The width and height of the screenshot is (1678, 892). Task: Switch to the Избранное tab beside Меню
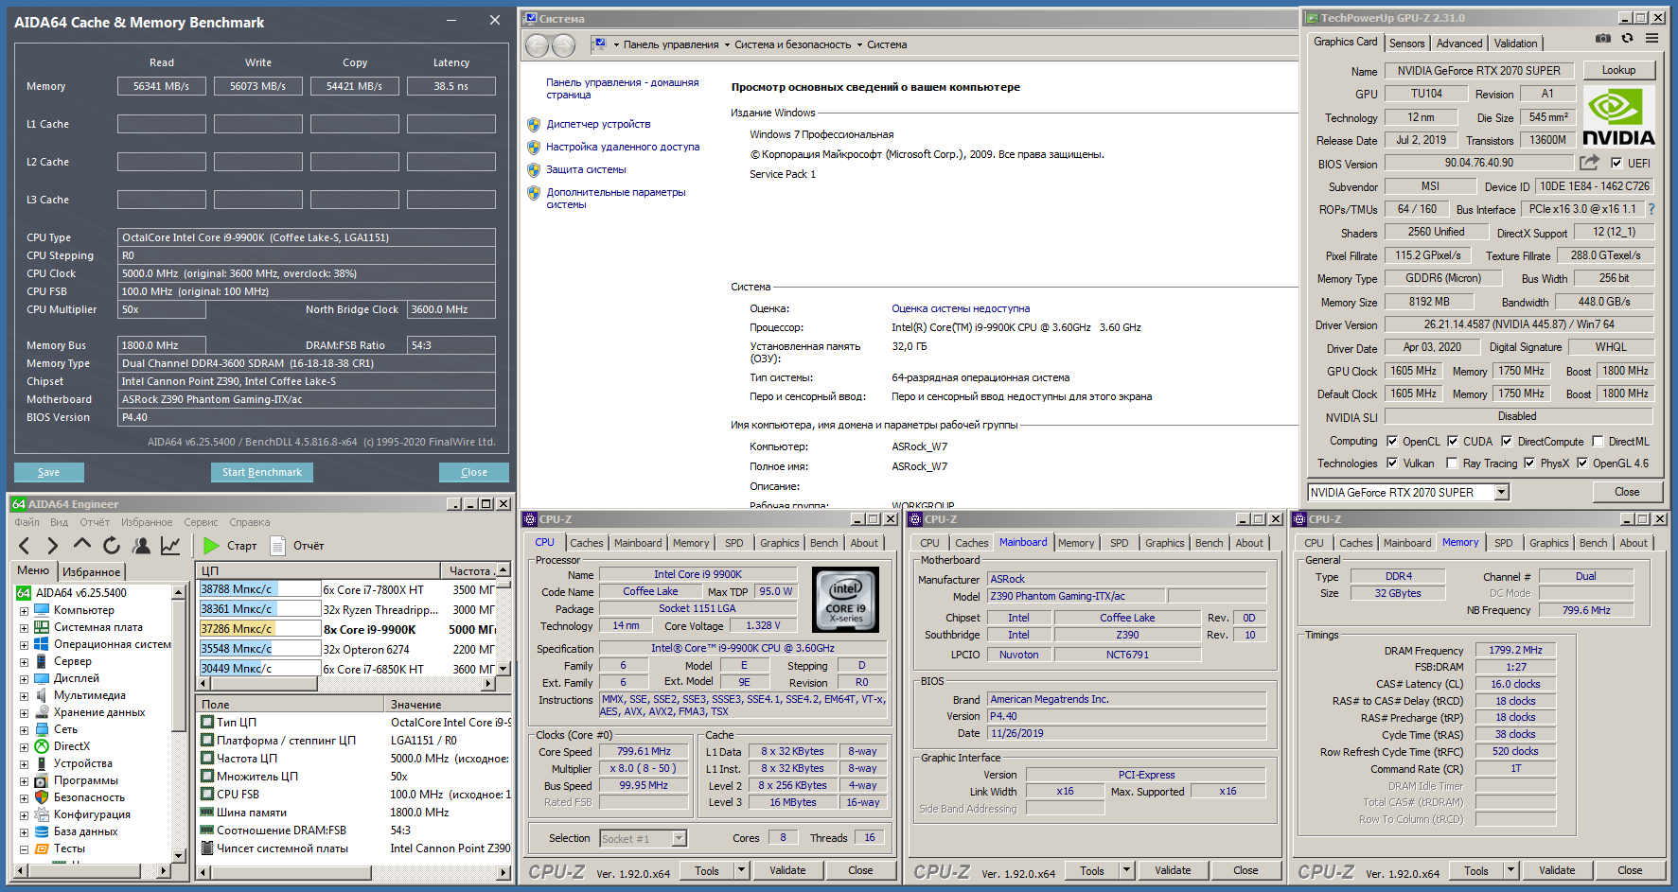coord(91,571)
